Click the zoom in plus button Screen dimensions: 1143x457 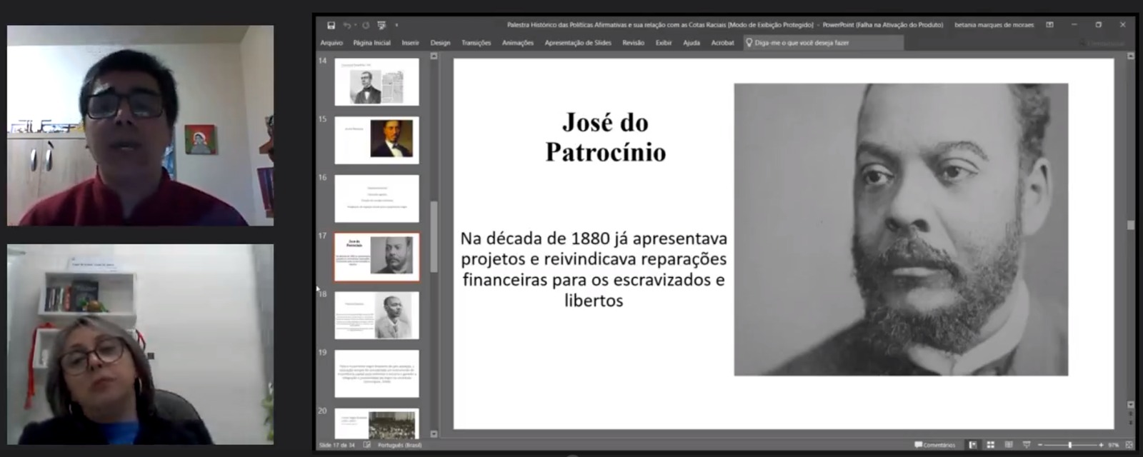click(1101, 445)
